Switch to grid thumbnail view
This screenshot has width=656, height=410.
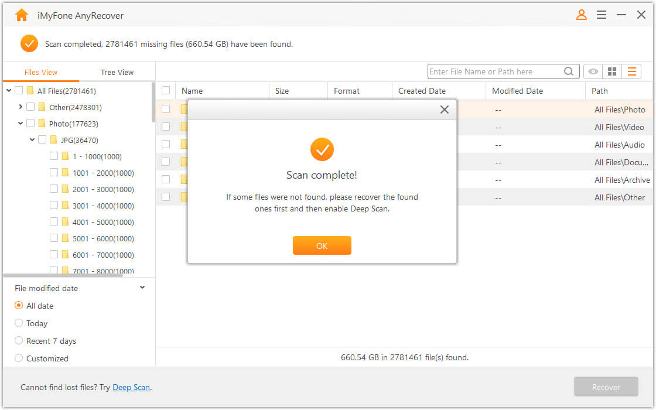(x=612, y=71)
